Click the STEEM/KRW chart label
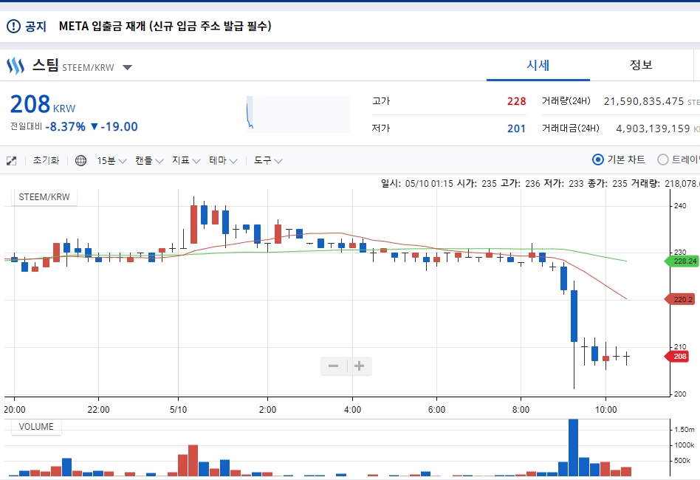The width and height of the screenshot is (700, 480). pos(44,197)
